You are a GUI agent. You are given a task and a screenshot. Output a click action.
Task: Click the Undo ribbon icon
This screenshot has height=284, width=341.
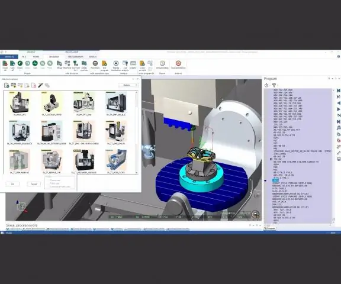click(20, 63)
